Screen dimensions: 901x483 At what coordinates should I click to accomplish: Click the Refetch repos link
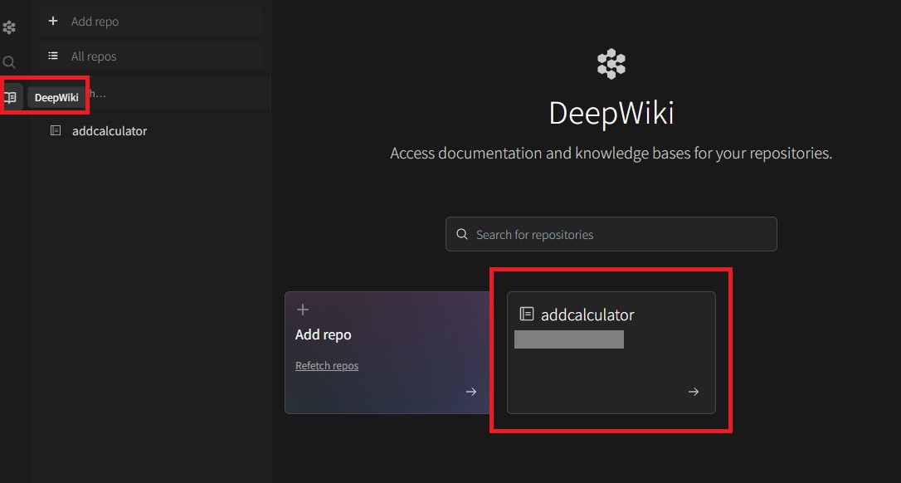coord(326,365)
